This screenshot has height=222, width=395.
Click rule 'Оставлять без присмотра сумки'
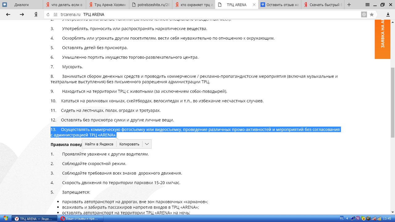[118, 120]
